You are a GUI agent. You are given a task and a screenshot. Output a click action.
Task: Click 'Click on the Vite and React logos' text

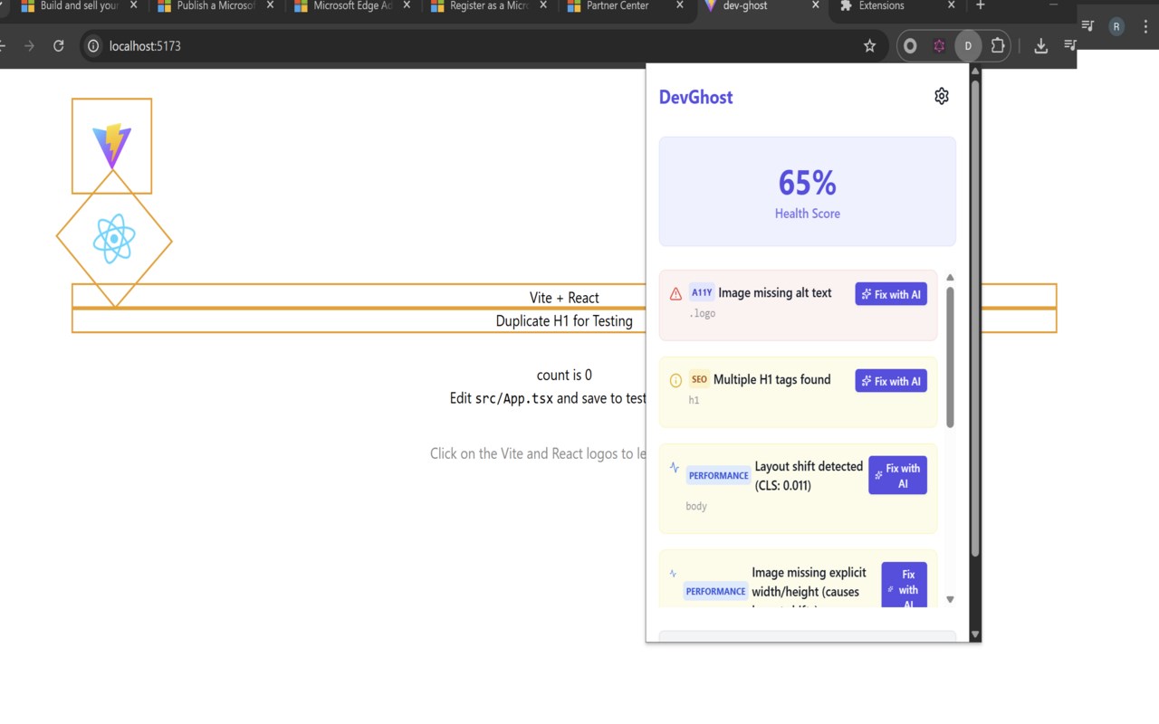tap(538, 453)
